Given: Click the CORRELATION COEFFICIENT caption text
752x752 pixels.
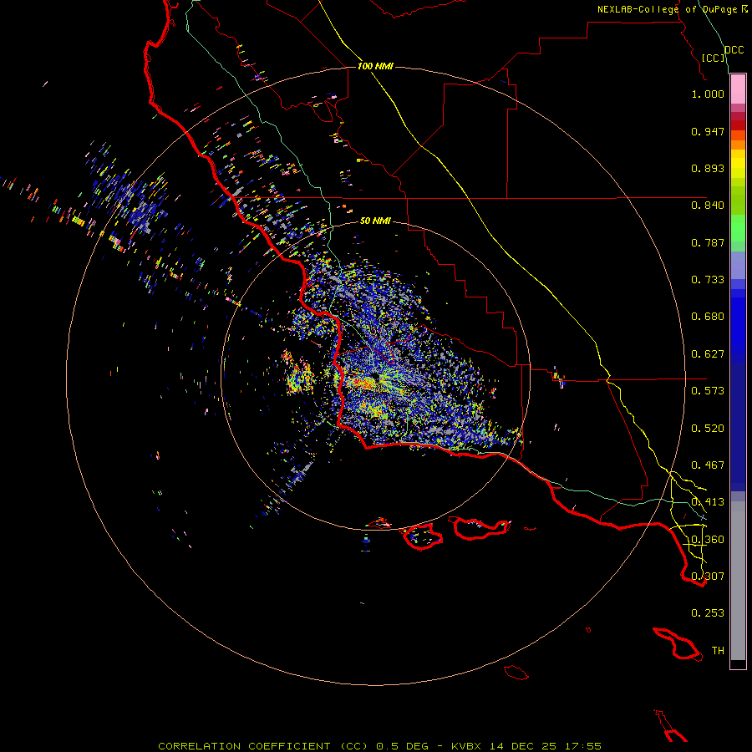Looking at the screenshot, I should (x=262, y=746).
